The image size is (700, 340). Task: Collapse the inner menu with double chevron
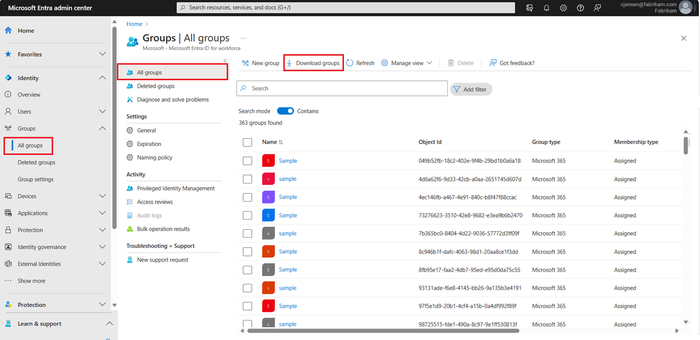point(225,61)
